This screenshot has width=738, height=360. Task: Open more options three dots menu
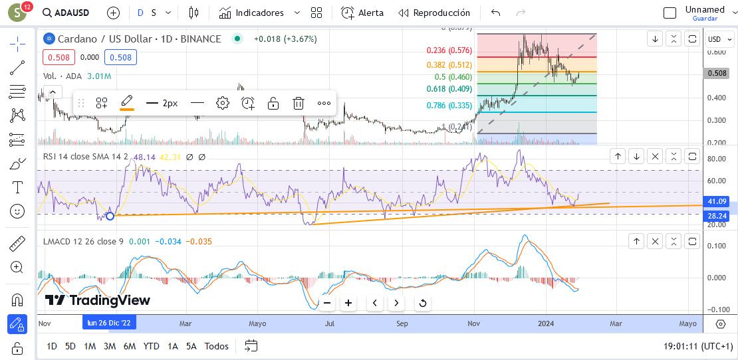click(x=324, y=103)
